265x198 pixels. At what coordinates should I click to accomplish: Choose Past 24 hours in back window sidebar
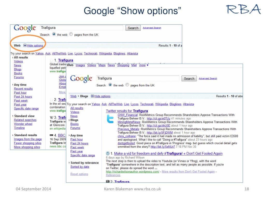tap(23, 97)
